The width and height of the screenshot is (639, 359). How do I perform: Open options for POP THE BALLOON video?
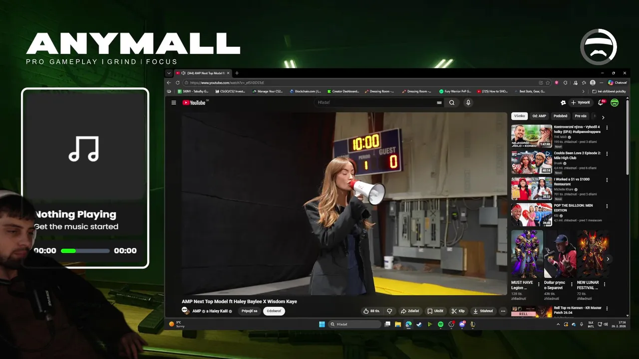pyautogui.click(x=607, y=206)
